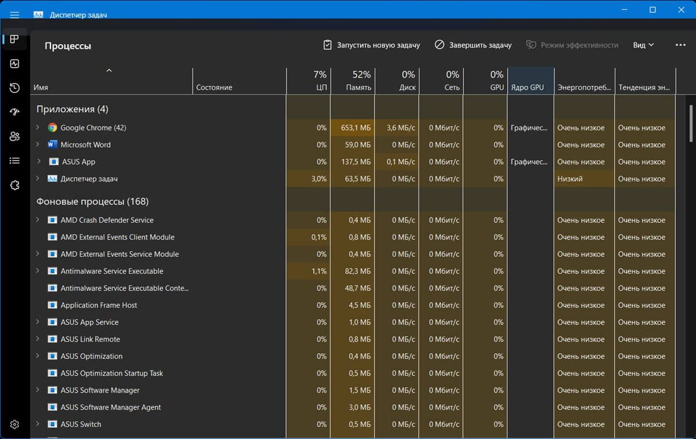Expand Antimalware Service Executable entry
696x439 pixels.
coord(38,271)
